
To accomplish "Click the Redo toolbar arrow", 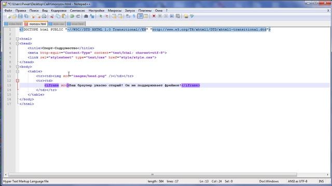I will (78, 16).
